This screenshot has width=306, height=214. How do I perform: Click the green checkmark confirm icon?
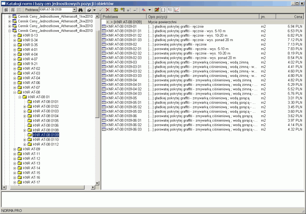click(x=101, y=9)
